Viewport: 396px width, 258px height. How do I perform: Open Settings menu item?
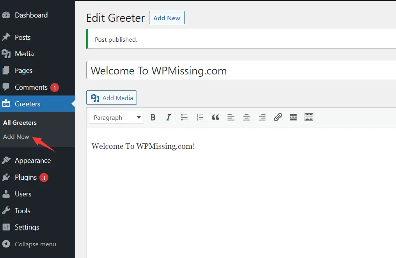pos(27,227)
